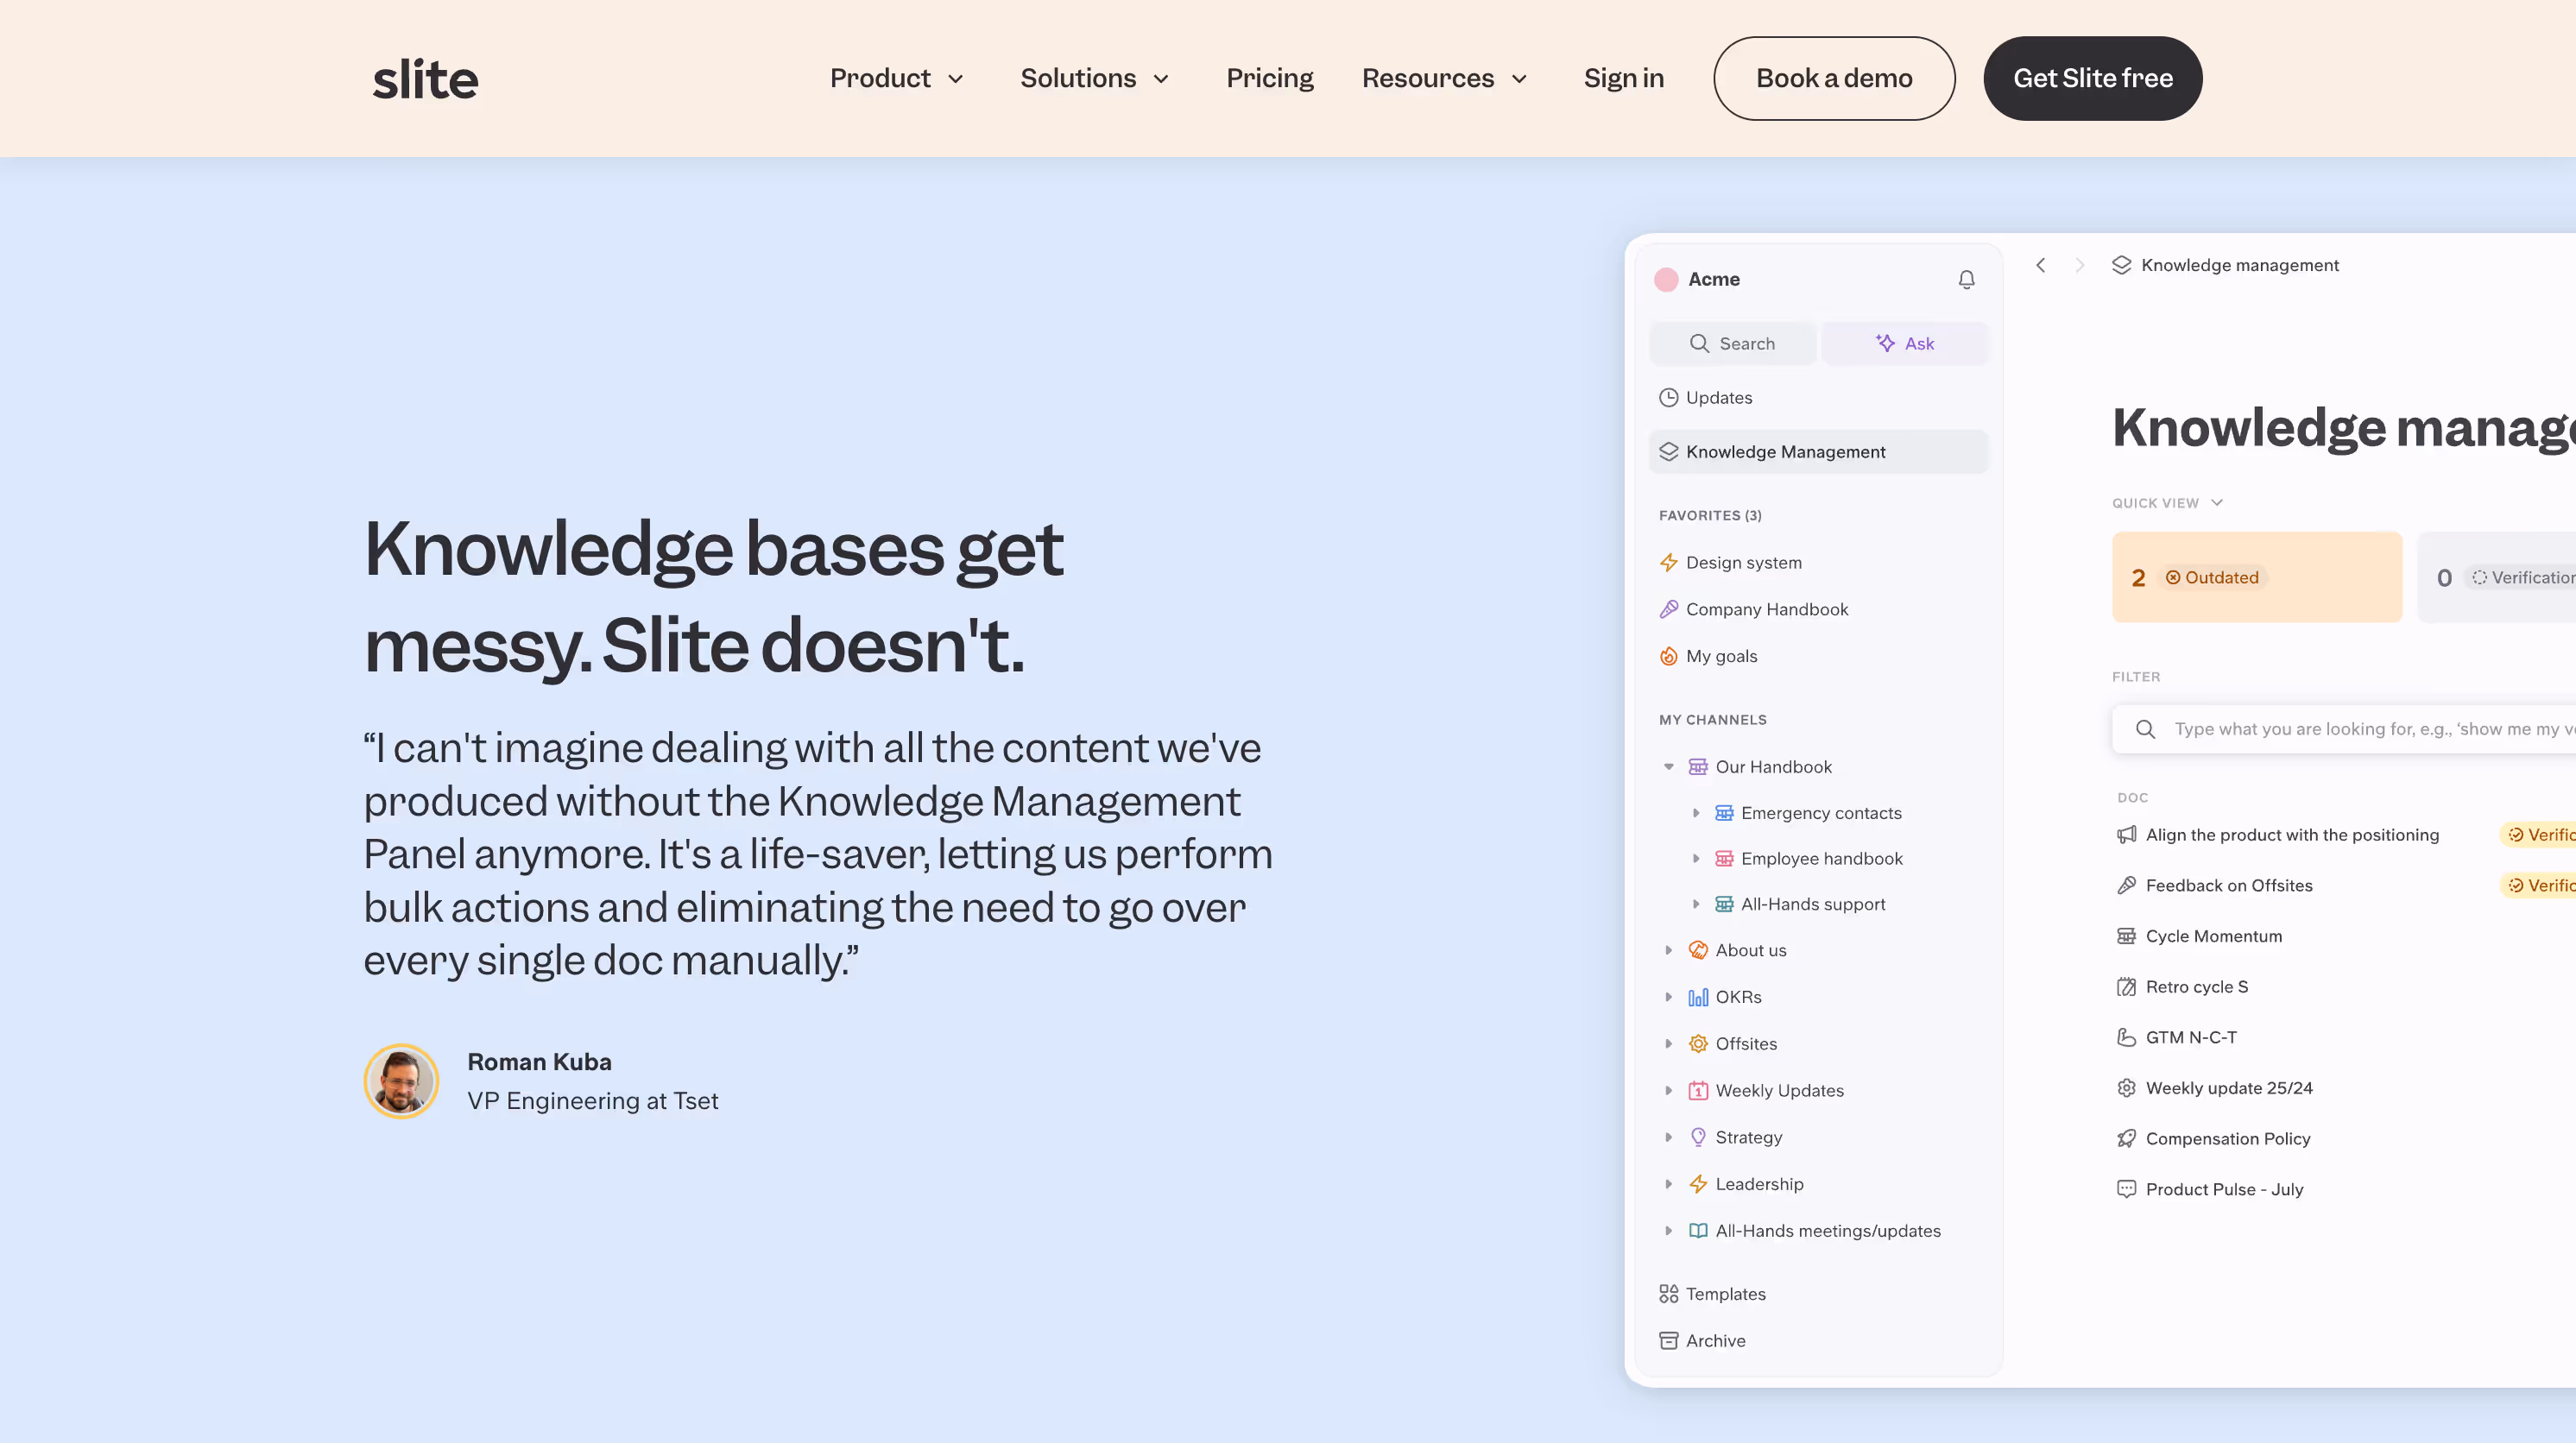The width and height of the screenshot is (2576, 1443).
Task: Select the Outdated quick view card
Action: pyautogui.click(x=2256, y=577)
